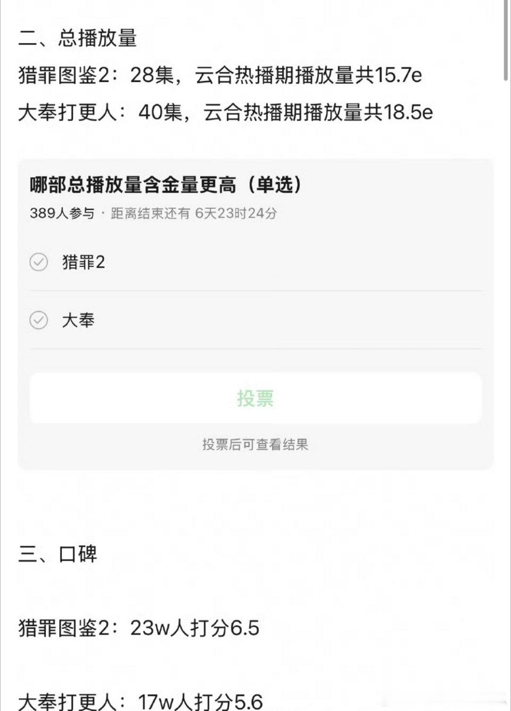Submit vote with the 投票 button
The image size is (511, 711).
255,398
